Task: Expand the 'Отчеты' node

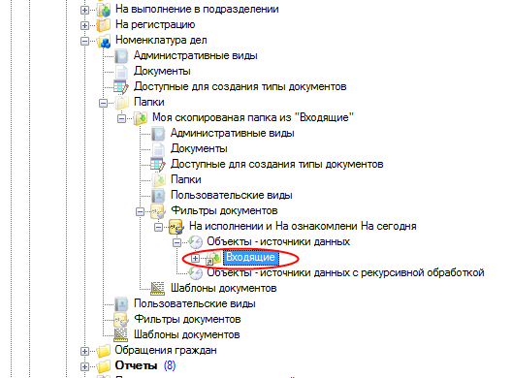Action: point(84,366)
